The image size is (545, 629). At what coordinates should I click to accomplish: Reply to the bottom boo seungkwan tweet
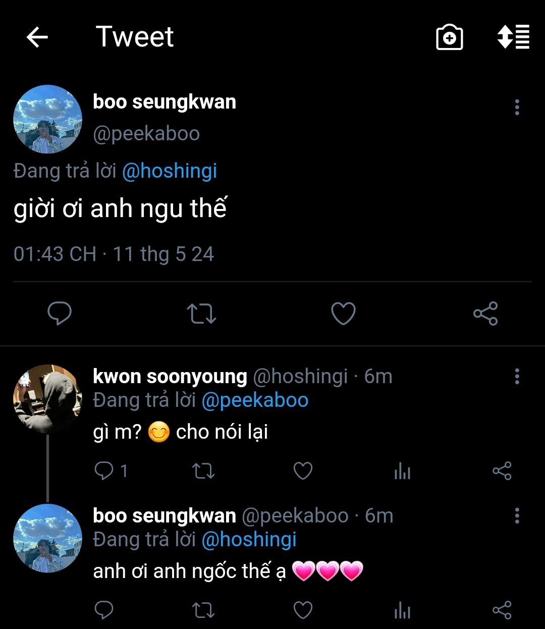(x=104, y=610)
